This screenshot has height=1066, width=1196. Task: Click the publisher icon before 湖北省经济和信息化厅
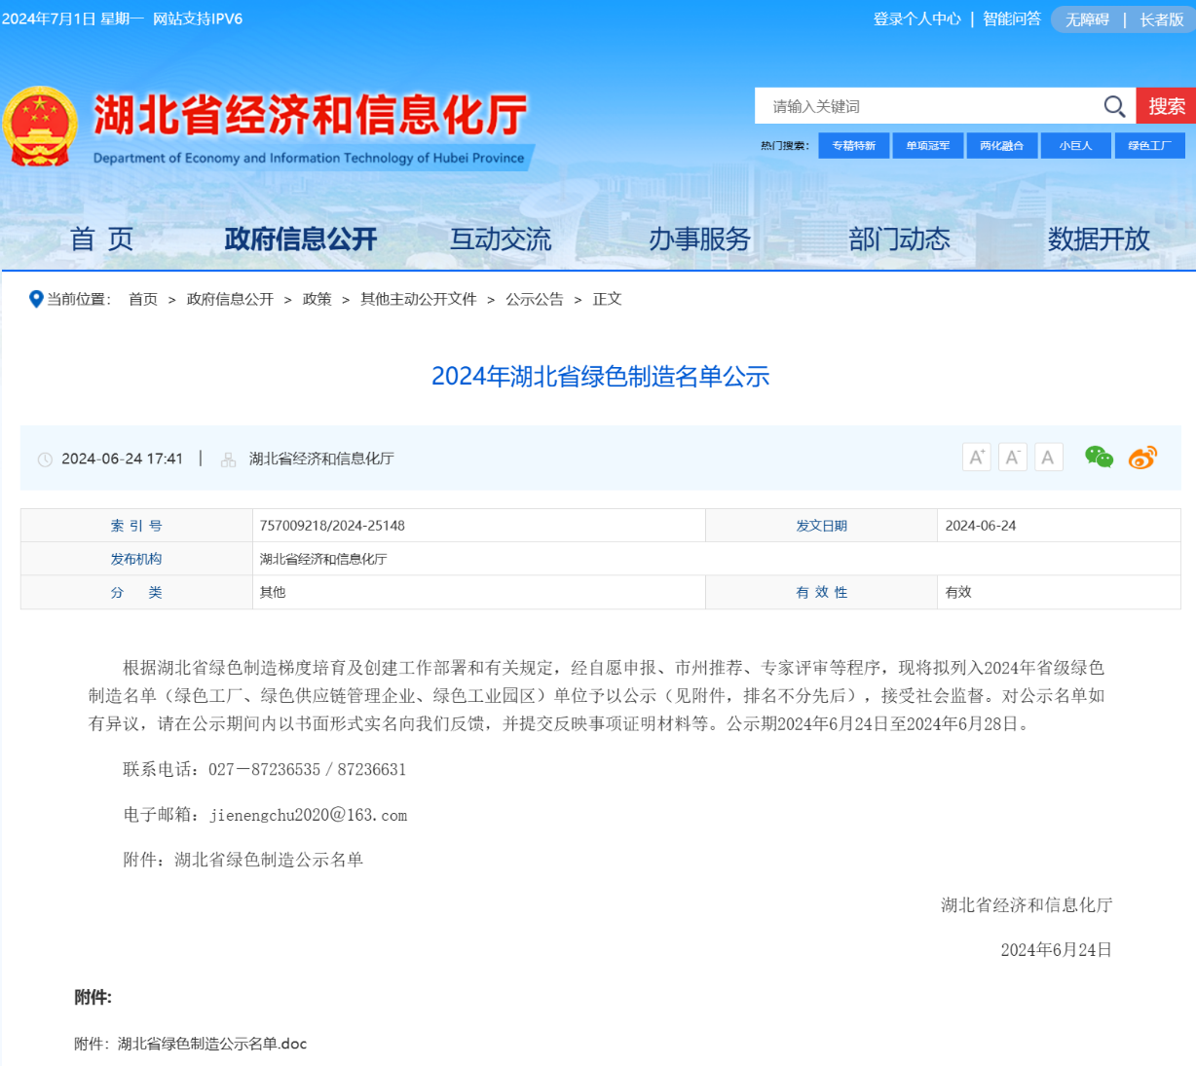227,459
